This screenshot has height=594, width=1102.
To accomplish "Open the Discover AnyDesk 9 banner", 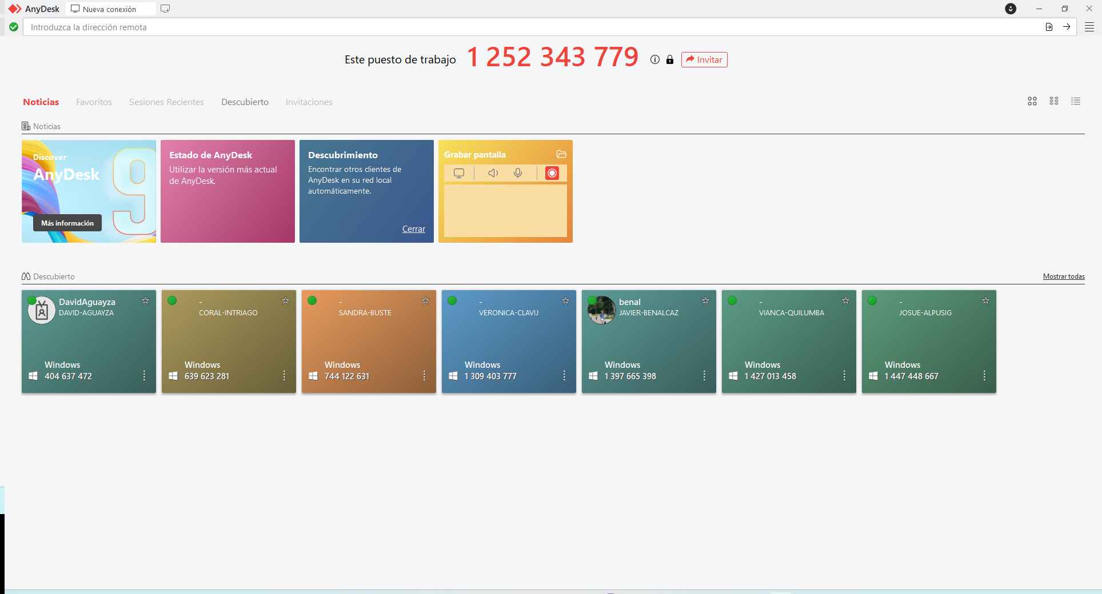I will [x=89, y=191].
